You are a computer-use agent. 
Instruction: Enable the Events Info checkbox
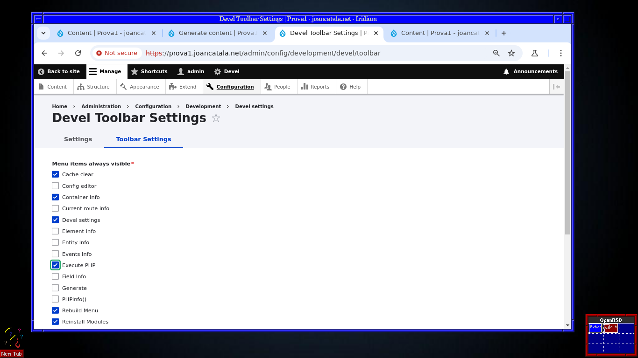coord(55,254)
